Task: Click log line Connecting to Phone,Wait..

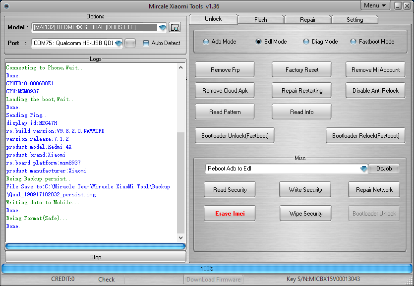Action: point(44,67)
